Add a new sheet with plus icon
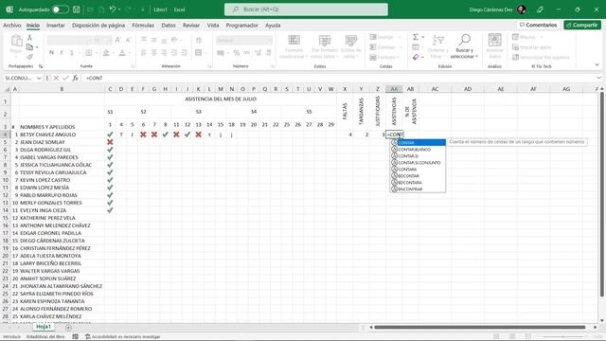 68,328
